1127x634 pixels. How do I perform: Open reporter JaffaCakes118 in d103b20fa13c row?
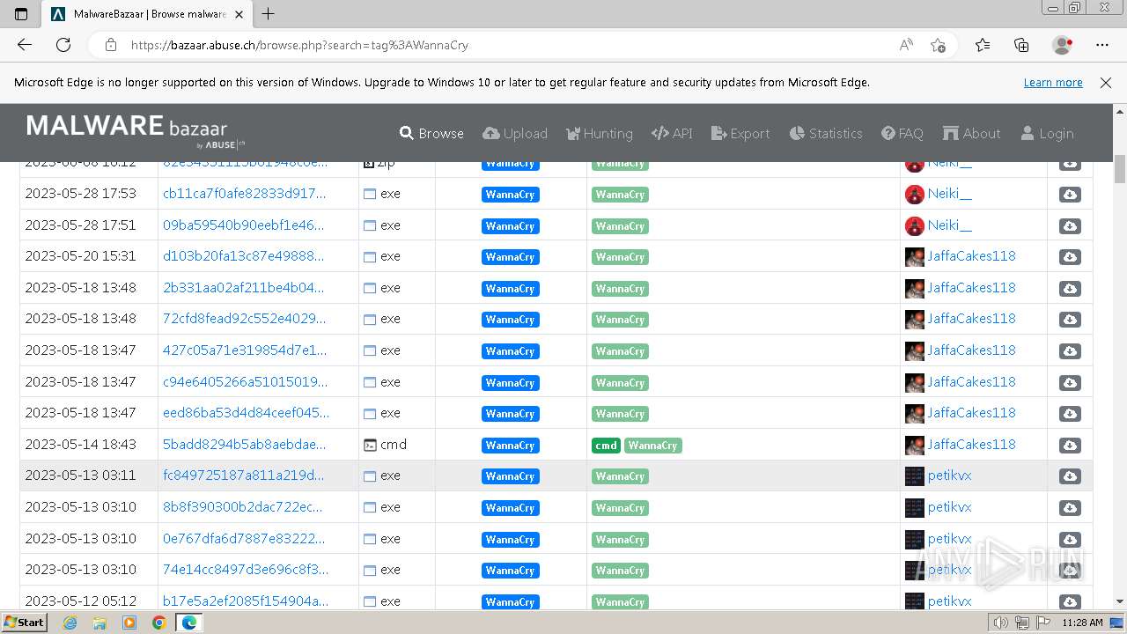point(971,256)
